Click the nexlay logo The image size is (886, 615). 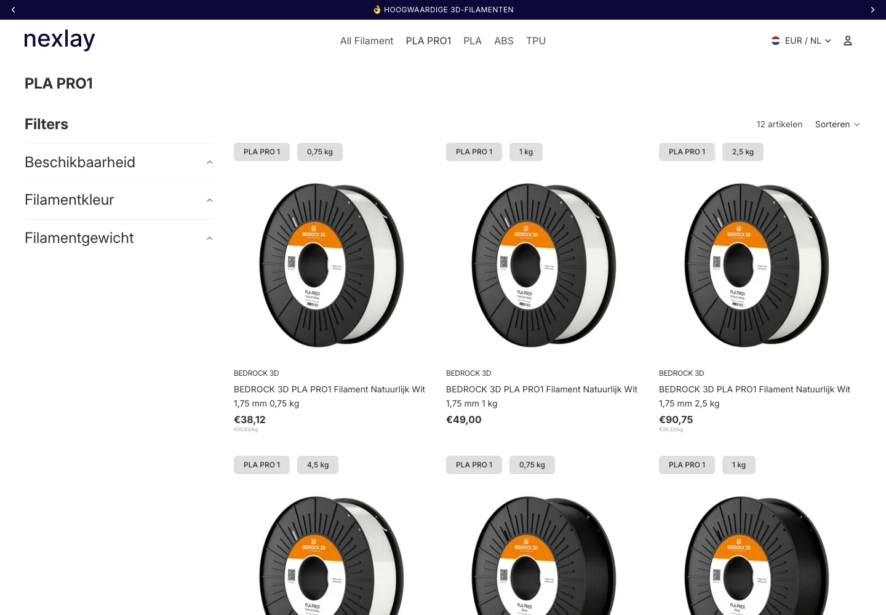tap(60, 40)
